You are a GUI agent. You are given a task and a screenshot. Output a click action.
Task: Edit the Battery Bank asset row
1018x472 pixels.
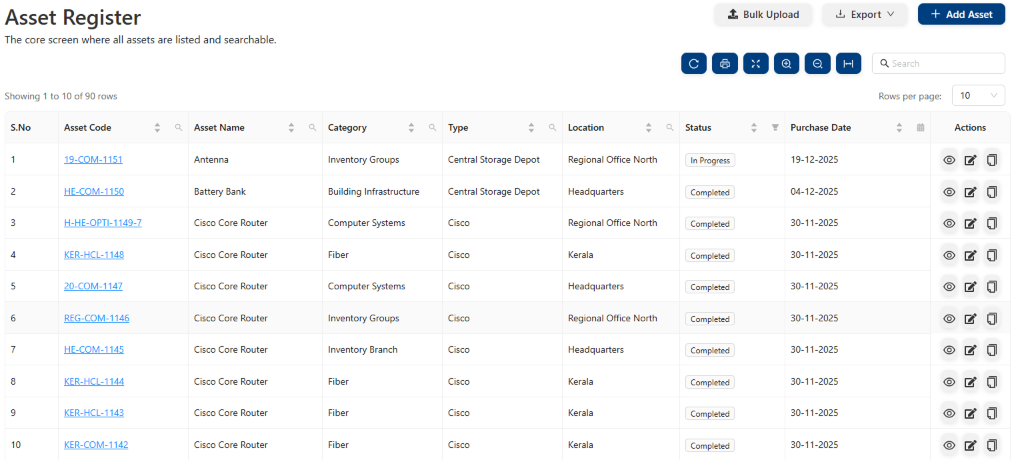pyautogui.click(x=971, y=192)
